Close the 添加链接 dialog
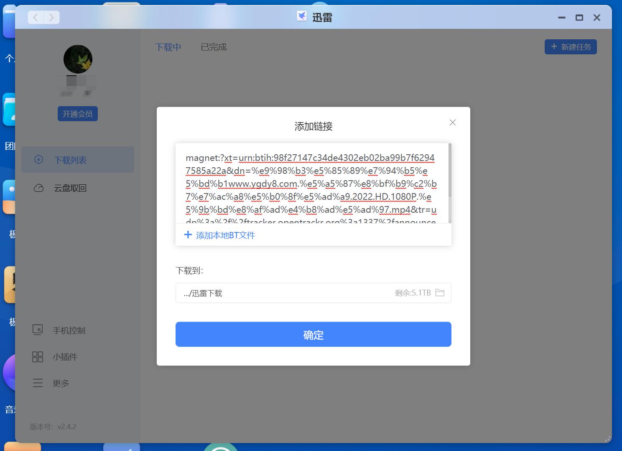 click(452, 122)
